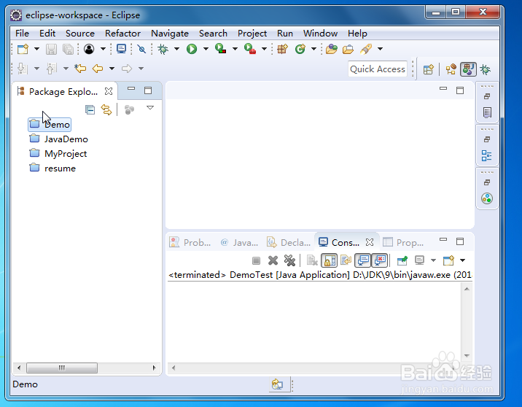Open the Coverage dropdown arrow
The height and width of the screenshot is (407, 522).
point(235,50)
